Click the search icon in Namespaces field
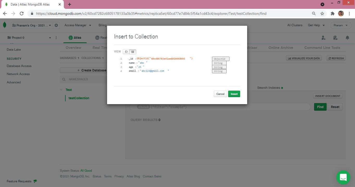 tap(64, 79)
